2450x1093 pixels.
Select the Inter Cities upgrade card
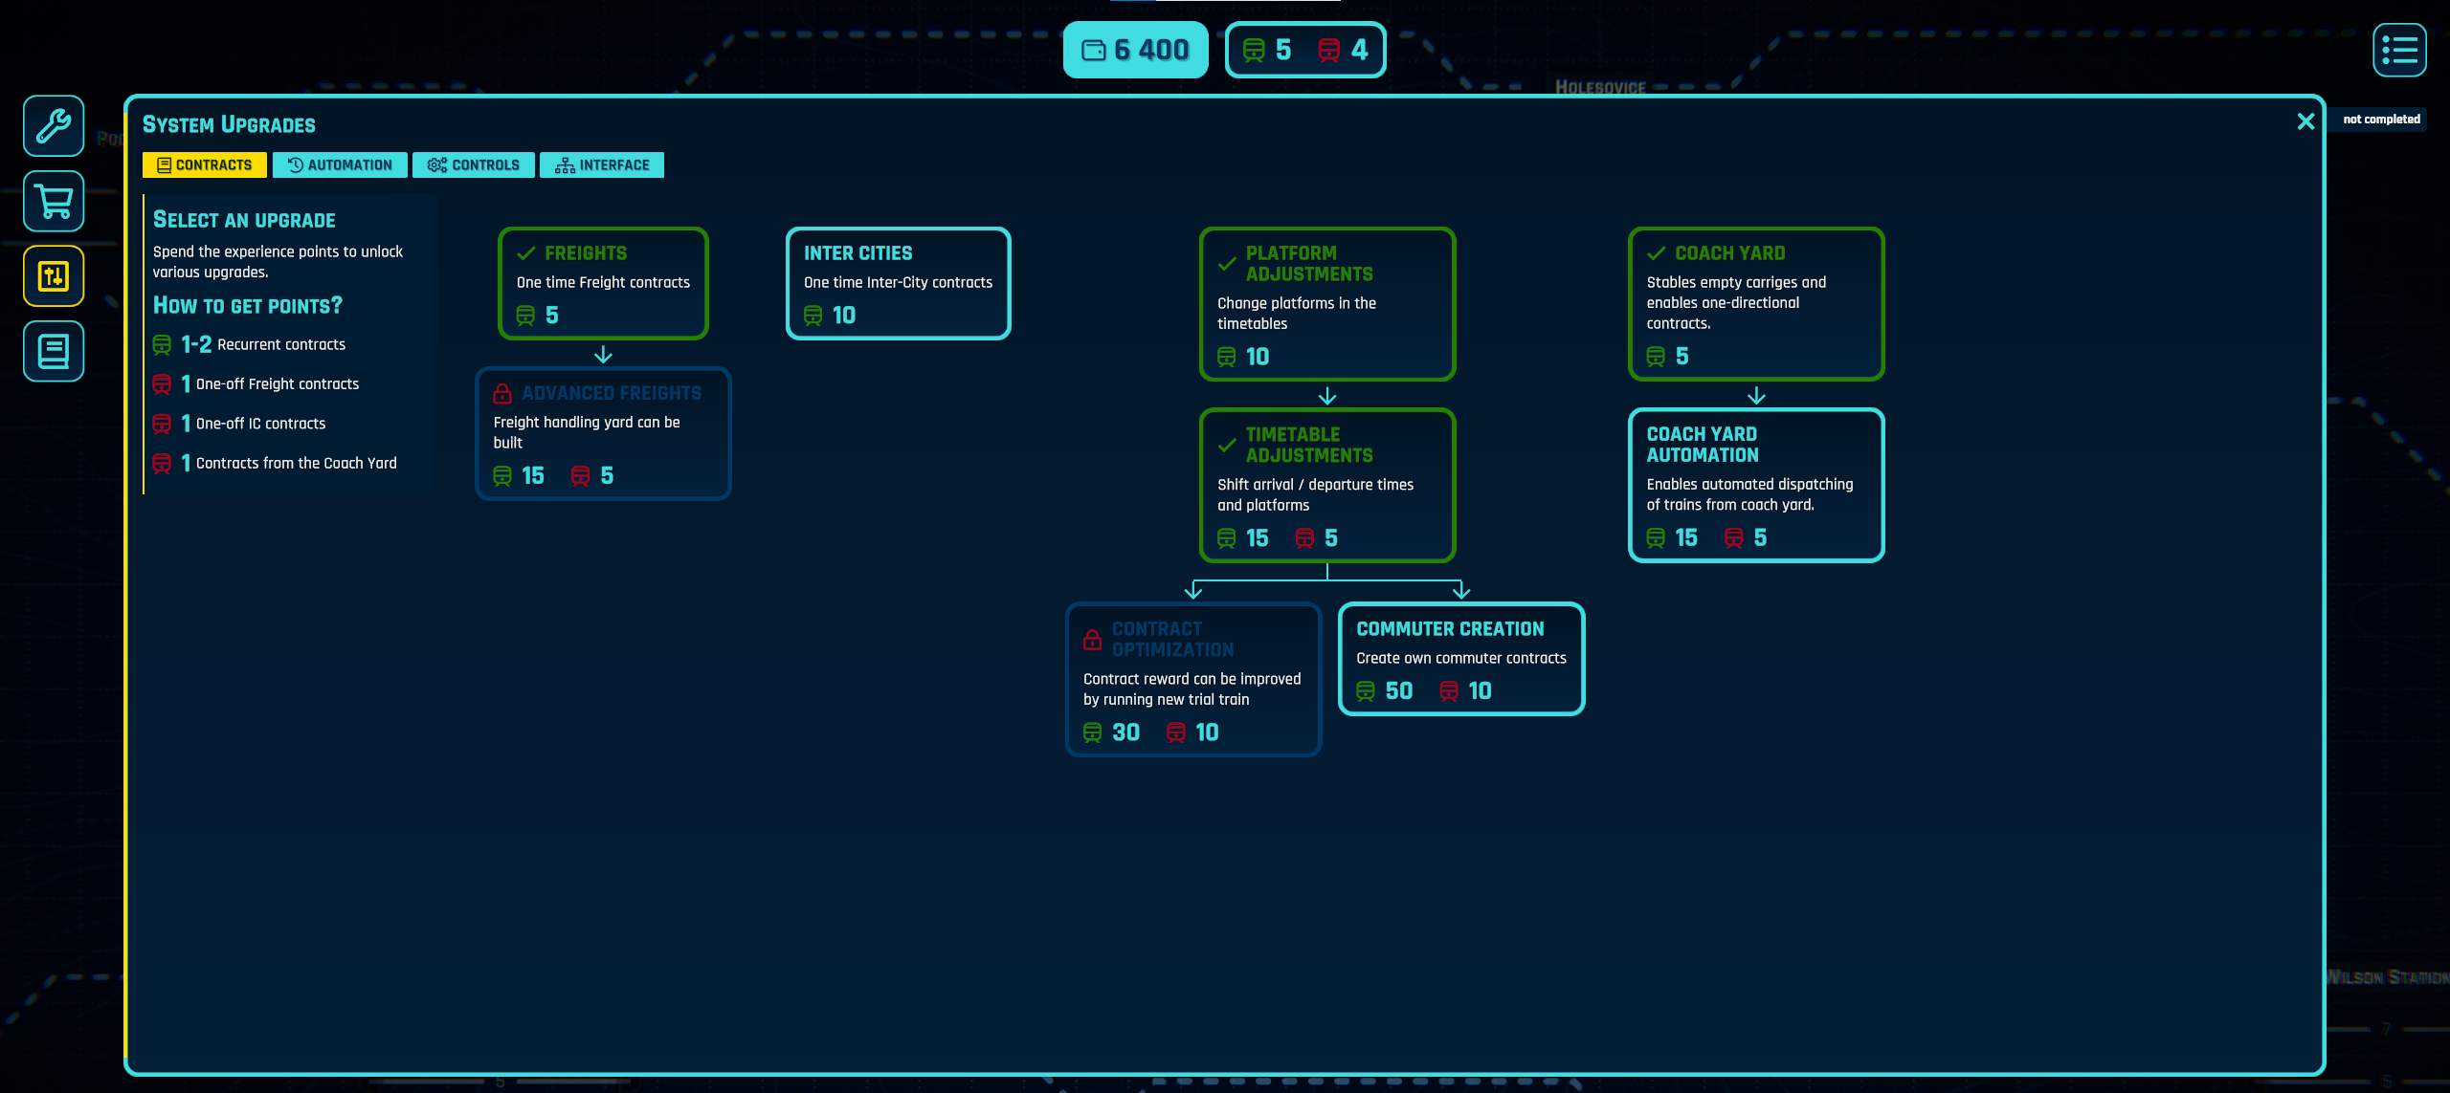pyautogui.click(x=898, y=283)
